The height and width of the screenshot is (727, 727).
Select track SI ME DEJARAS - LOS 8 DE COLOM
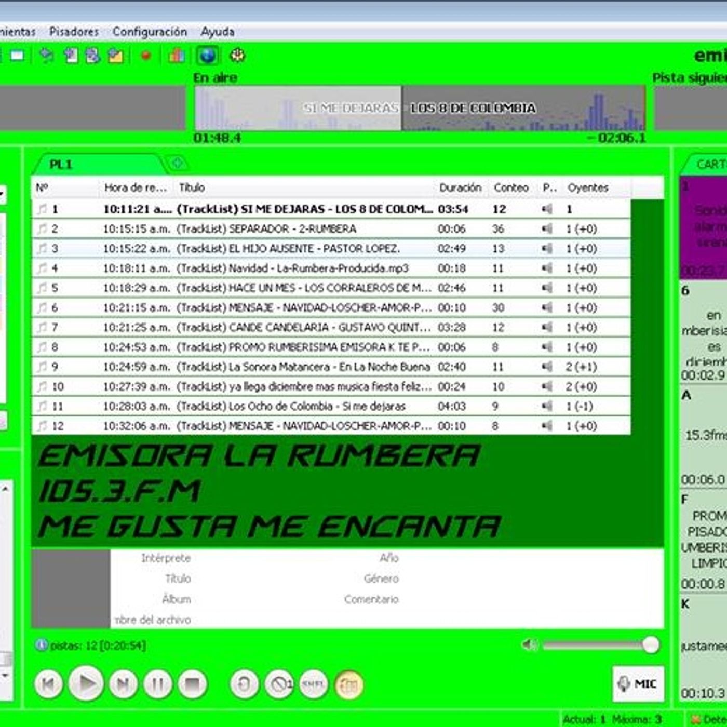[x=331, y=209]
